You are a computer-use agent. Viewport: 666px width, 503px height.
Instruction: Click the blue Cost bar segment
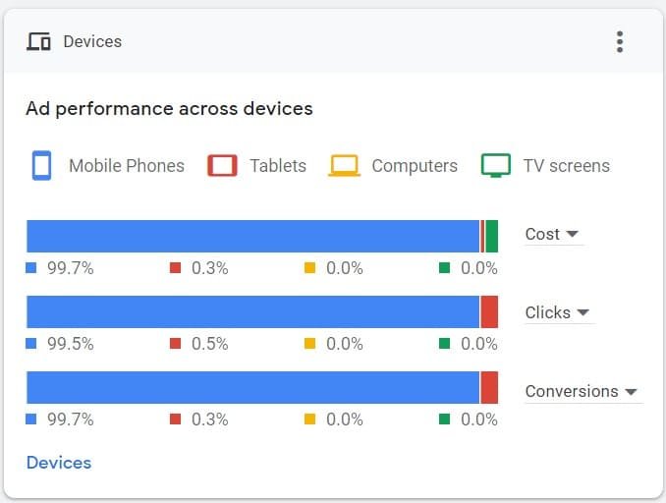point(252,236)
